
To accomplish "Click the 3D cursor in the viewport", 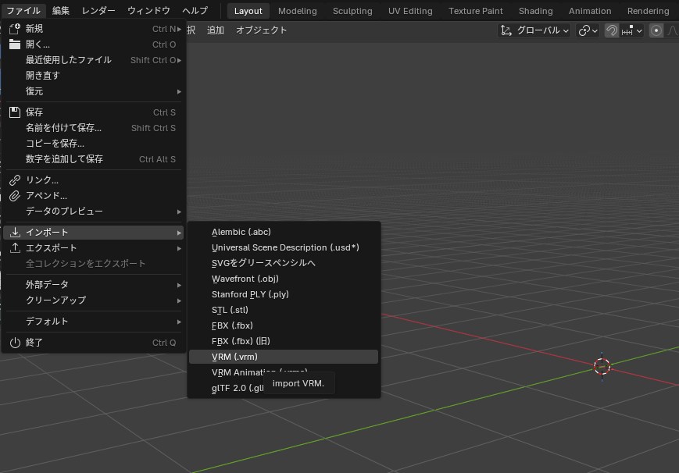I will click(x=602, y=365).
